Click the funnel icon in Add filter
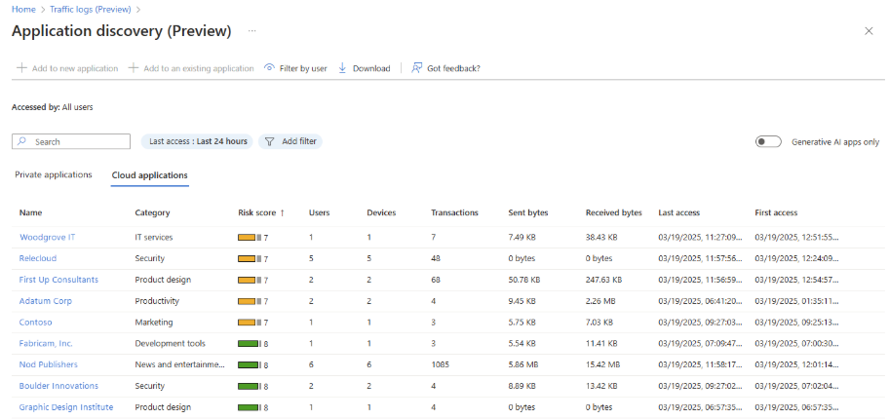The height and width of the screenshot is (419, 889). 270,141
